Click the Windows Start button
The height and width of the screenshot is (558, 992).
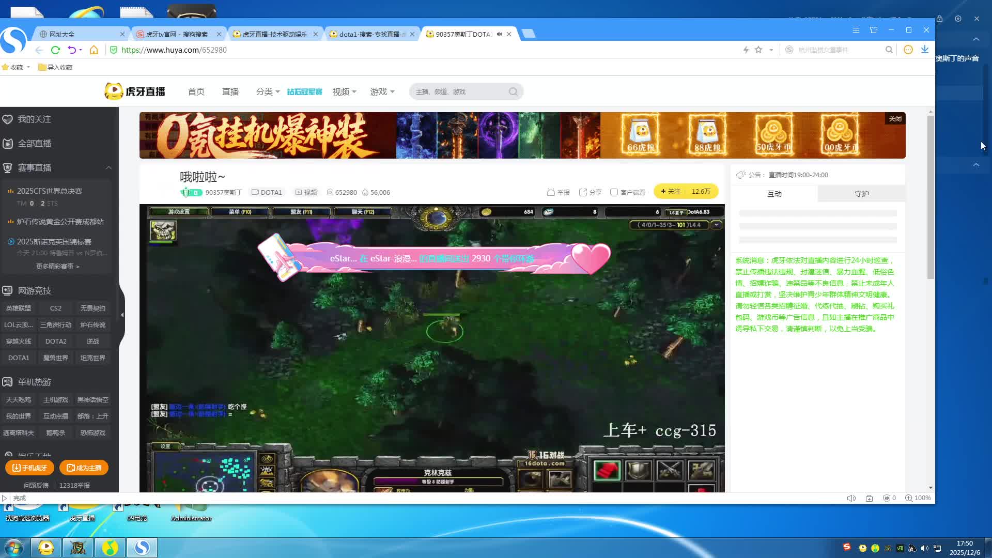pyautogui.click(x=14, y=547)
